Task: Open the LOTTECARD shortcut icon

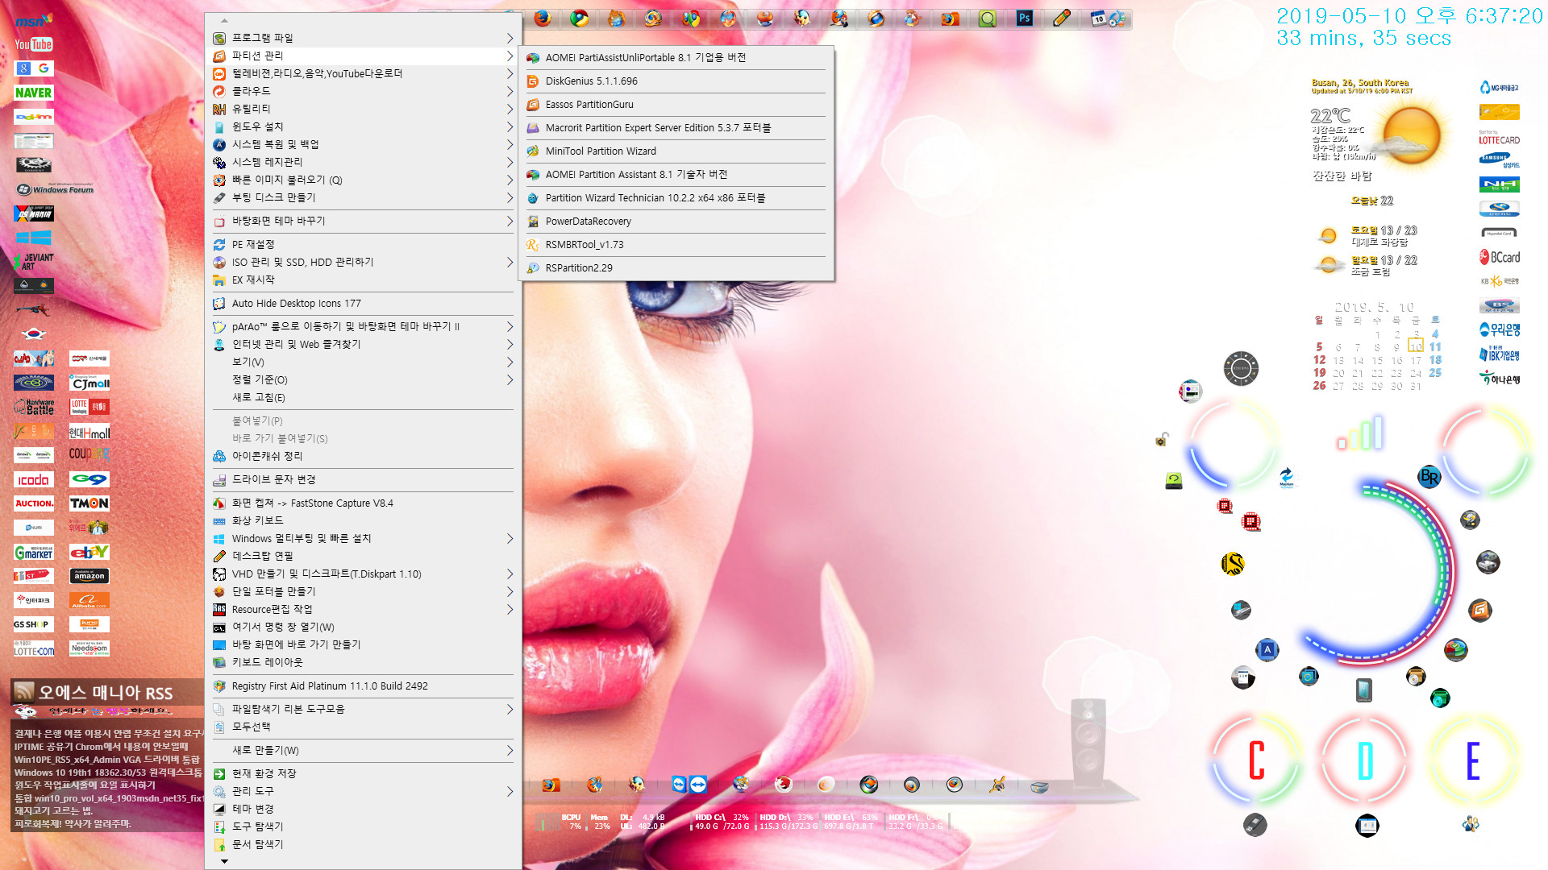Action: (1500, 137)
